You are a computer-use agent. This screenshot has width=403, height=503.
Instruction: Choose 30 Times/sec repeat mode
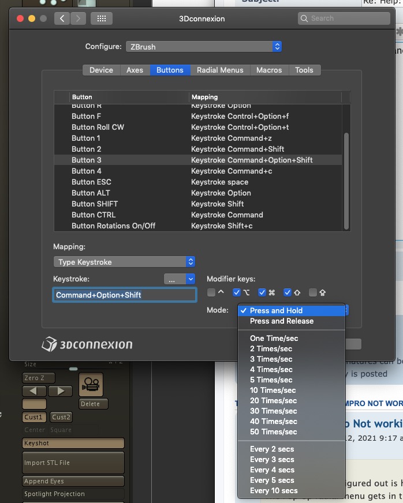coord(292,411)
